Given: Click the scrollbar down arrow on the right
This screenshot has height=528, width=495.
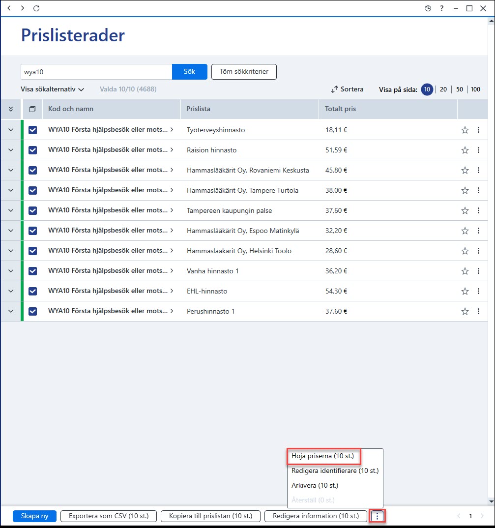Looking at the screenshot, I should tap(491, 501).
